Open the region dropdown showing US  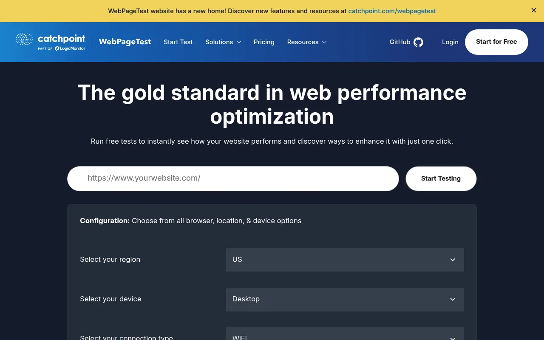coord(345,260)
